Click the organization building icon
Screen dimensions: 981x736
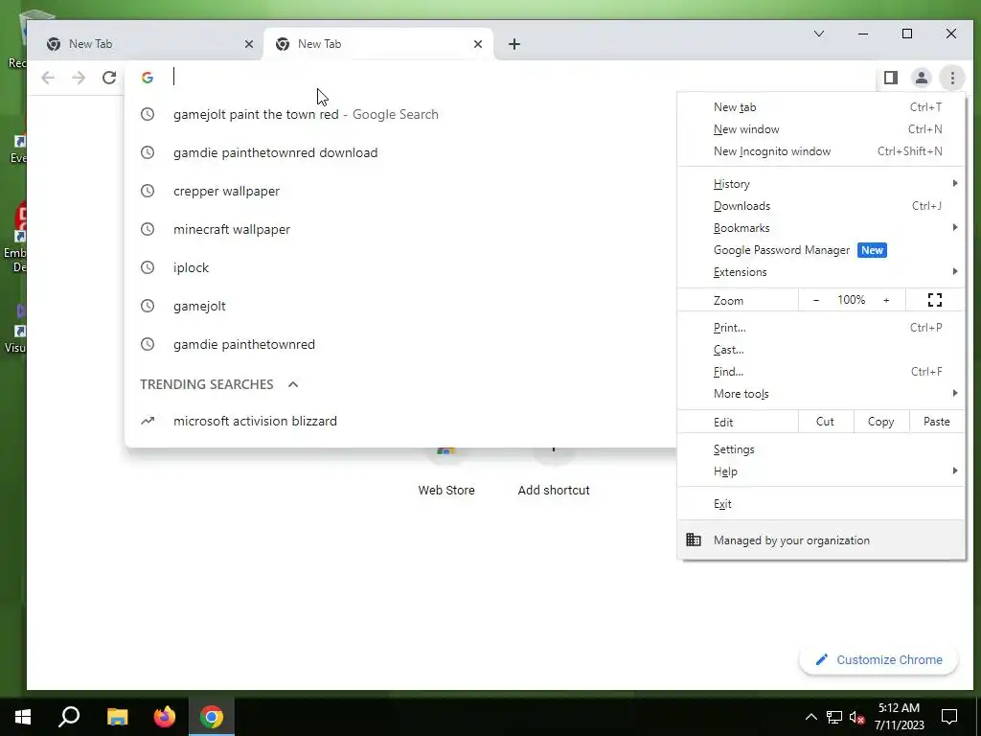(694, 540)
